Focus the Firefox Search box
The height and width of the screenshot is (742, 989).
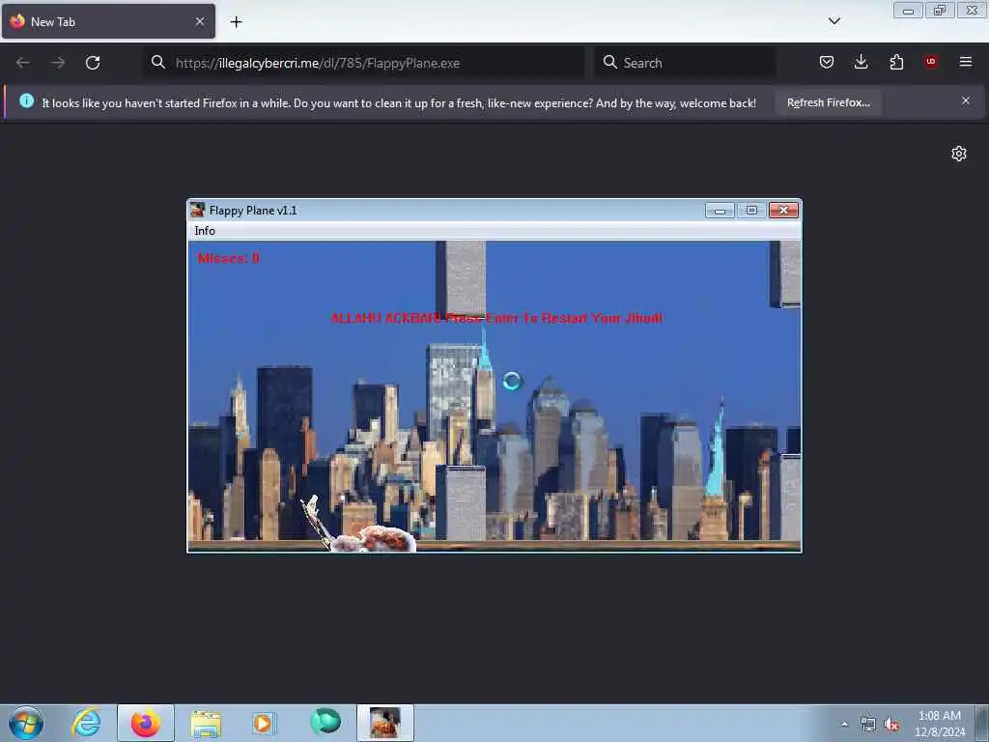[685, 63]
